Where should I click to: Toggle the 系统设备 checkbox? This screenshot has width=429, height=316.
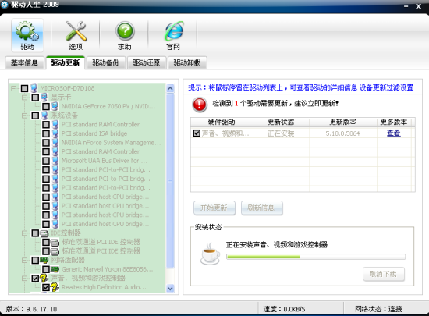tap(35, 115)
